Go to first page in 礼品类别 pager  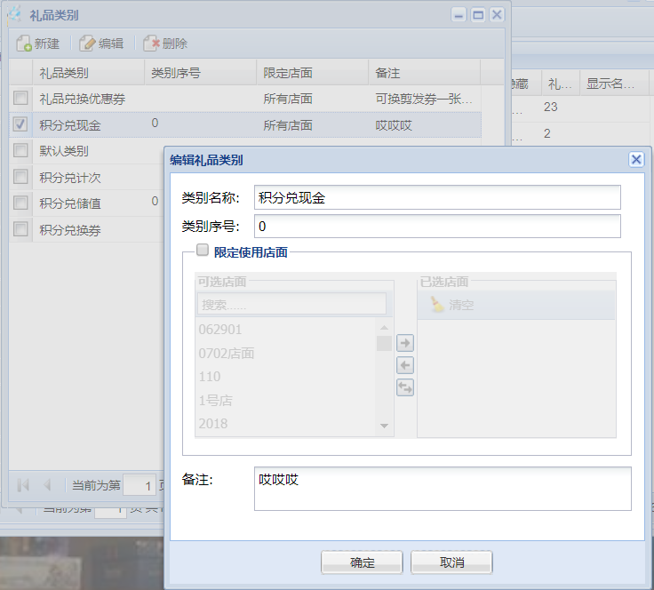(23, 485)
